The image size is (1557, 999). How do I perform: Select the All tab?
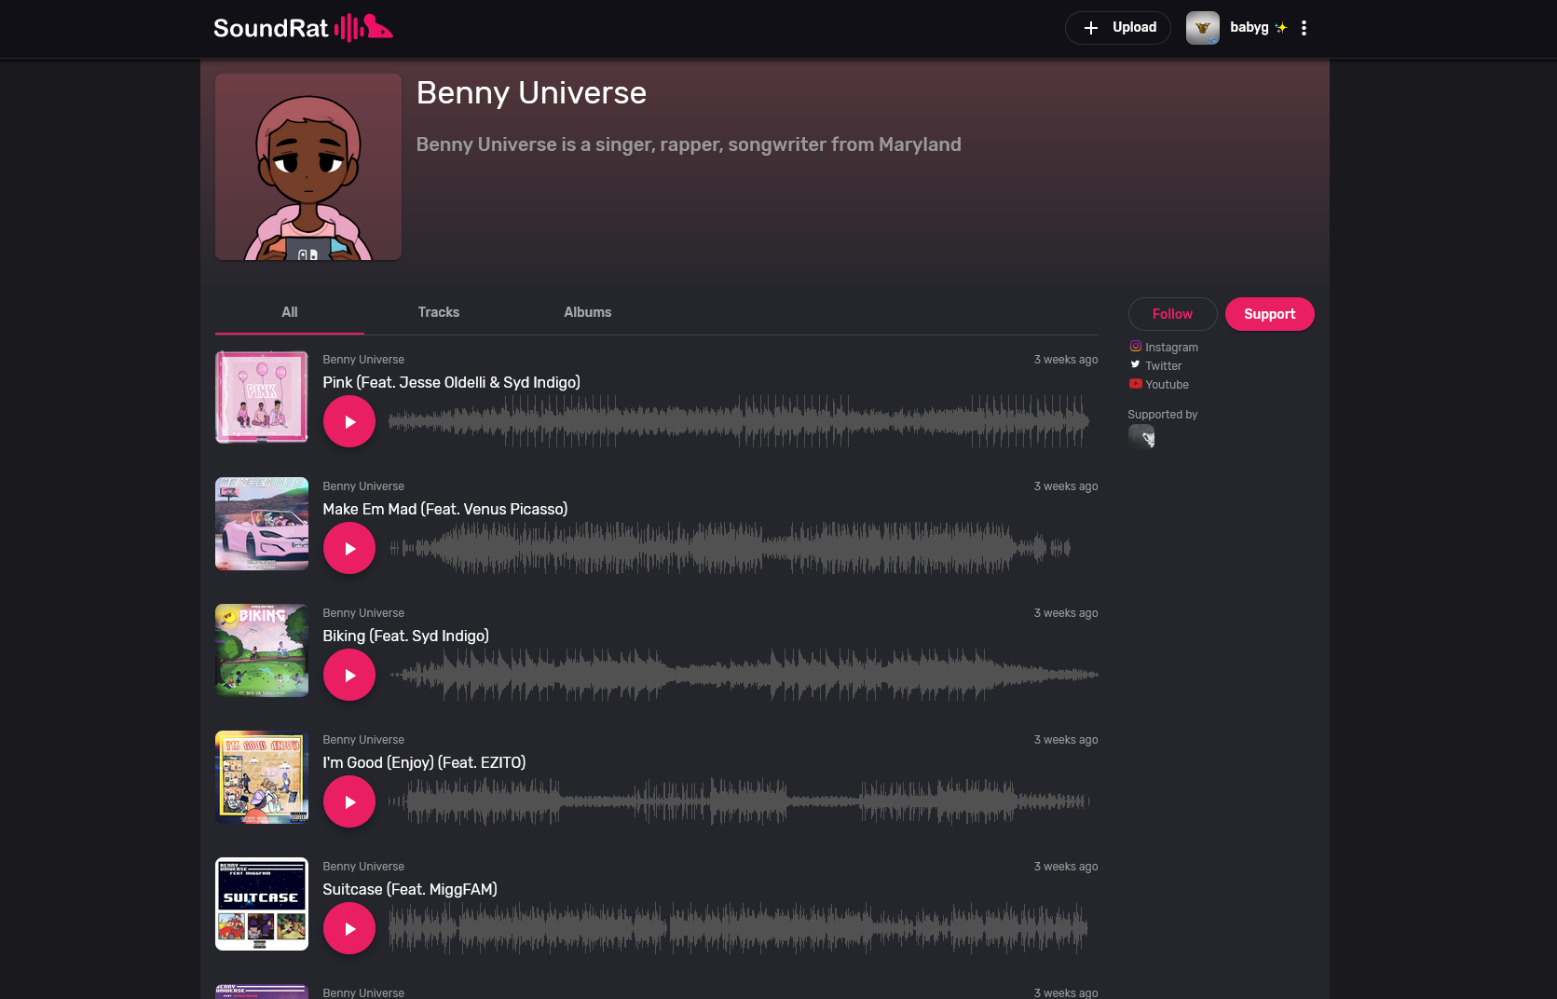click(290, 312)
